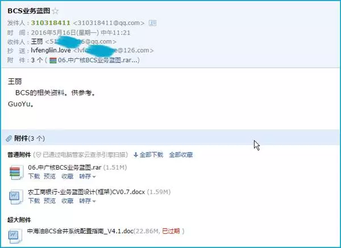Click the download arrow icon beside 全部下载
Image resolution: width=341 pixels, height=248 pixels.
pyautogui.click(x=136, y=155)
